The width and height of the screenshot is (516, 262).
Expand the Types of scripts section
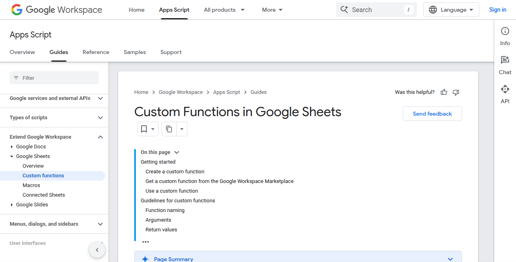point(100,118)
